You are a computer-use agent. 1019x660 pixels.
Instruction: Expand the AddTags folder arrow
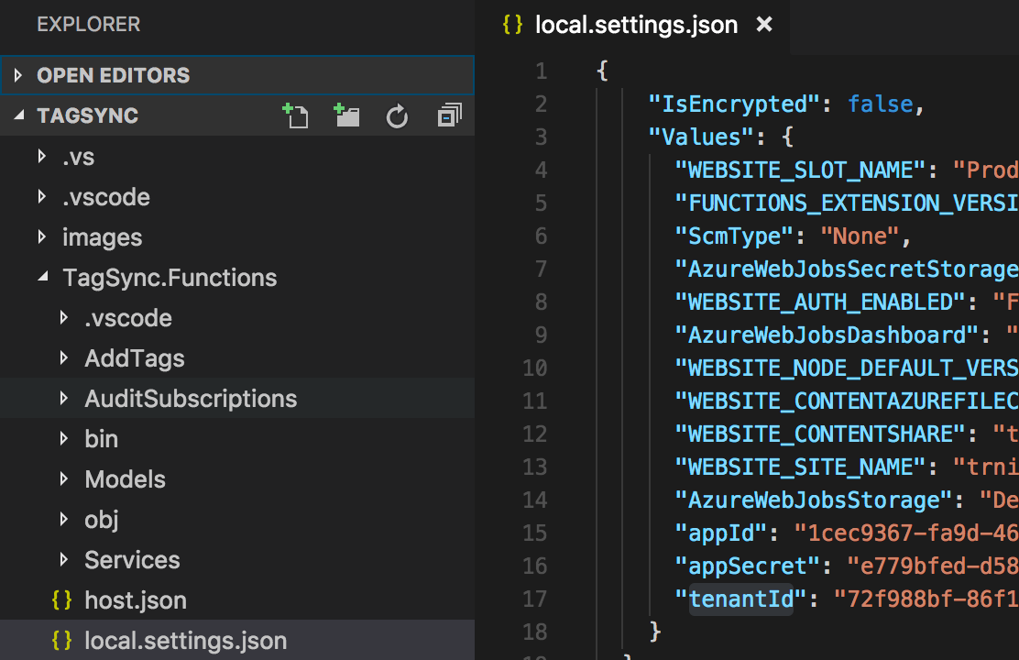pos(64,357)
